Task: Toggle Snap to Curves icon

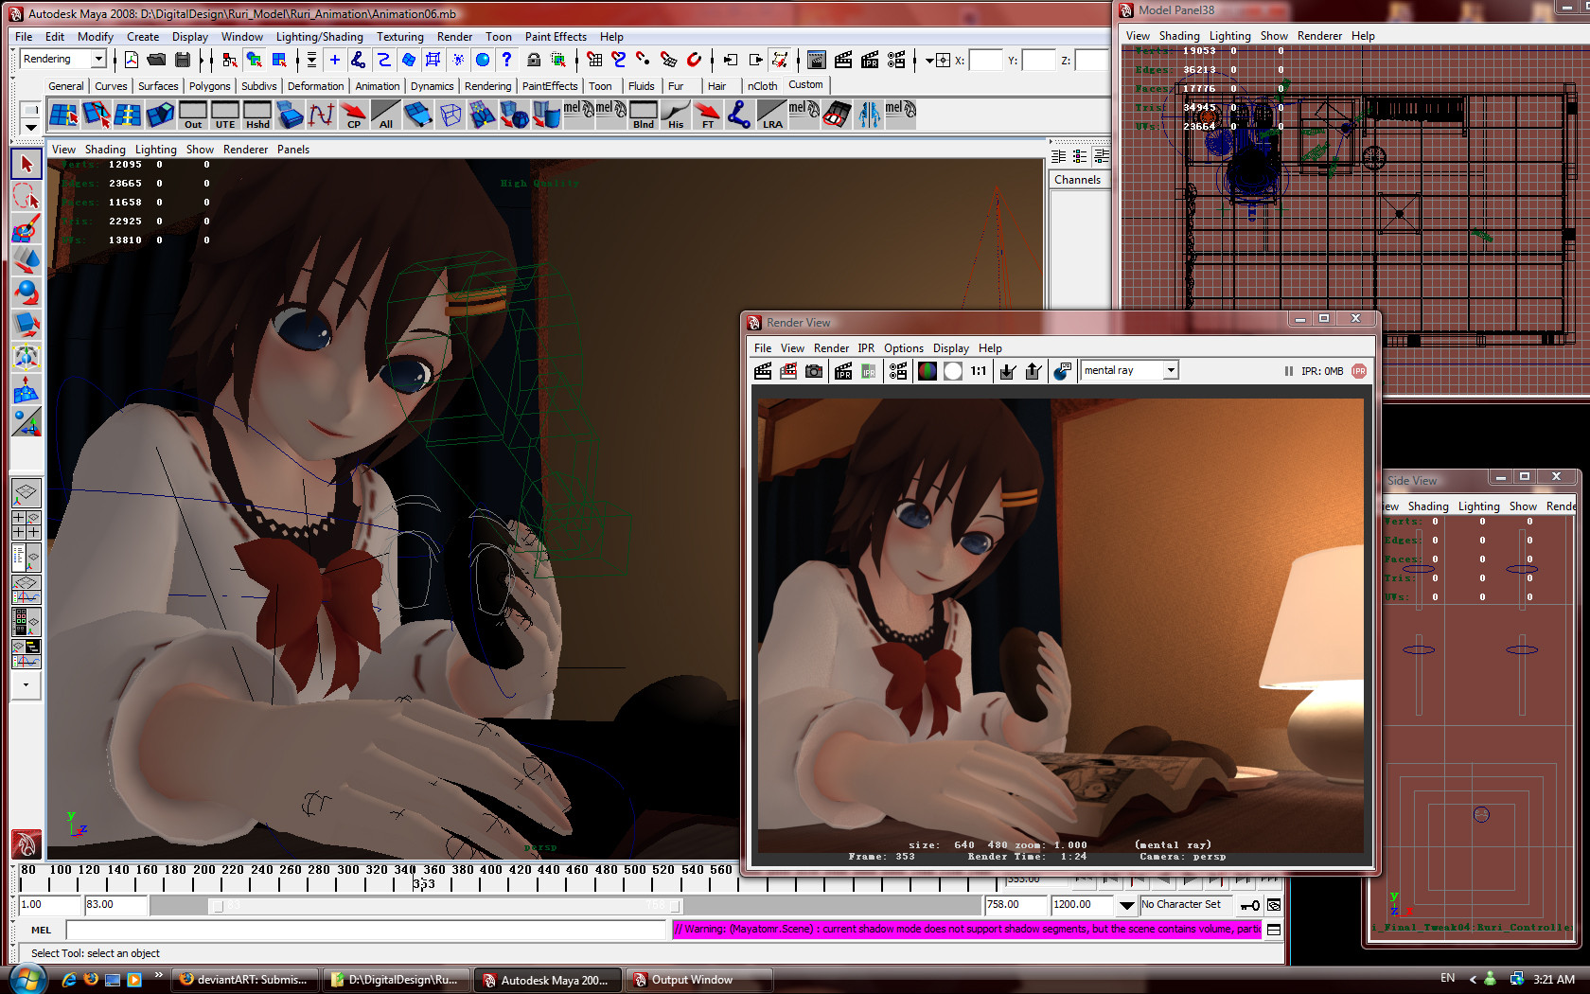Action: (x=619, y=60)
